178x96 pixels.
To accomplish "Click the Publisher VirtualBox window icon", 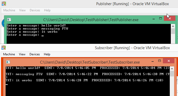I will pos(4,4).
